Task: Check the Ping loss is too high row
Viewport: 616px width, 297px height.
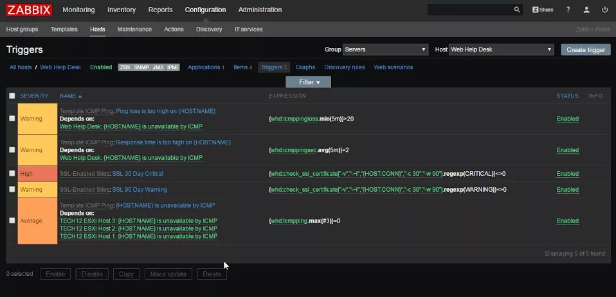Action: [12, 118]
